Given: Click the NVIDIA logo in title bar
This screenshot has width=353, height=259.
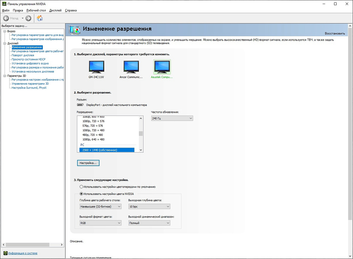Looking at the screenshot, I should 4,4.
